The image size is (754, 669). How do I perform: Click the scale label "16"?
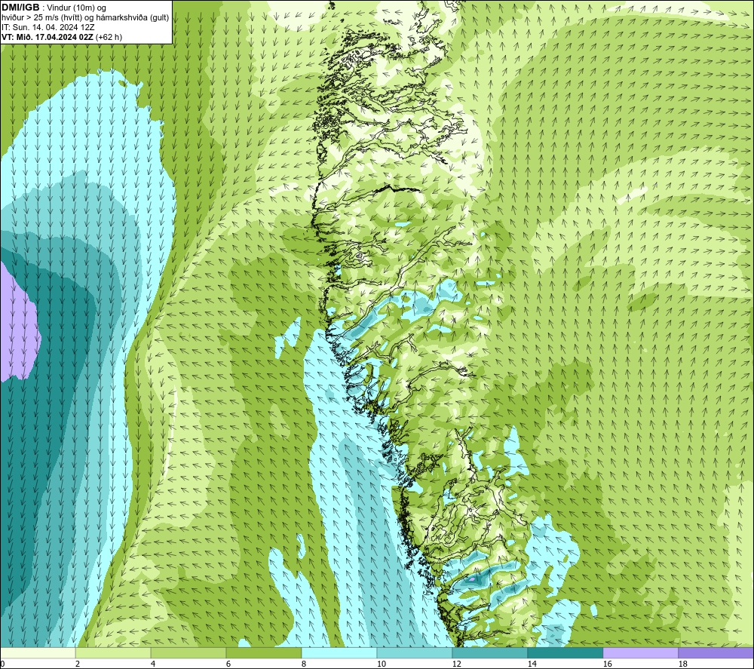pyautogui.click(x=607, y=664)
